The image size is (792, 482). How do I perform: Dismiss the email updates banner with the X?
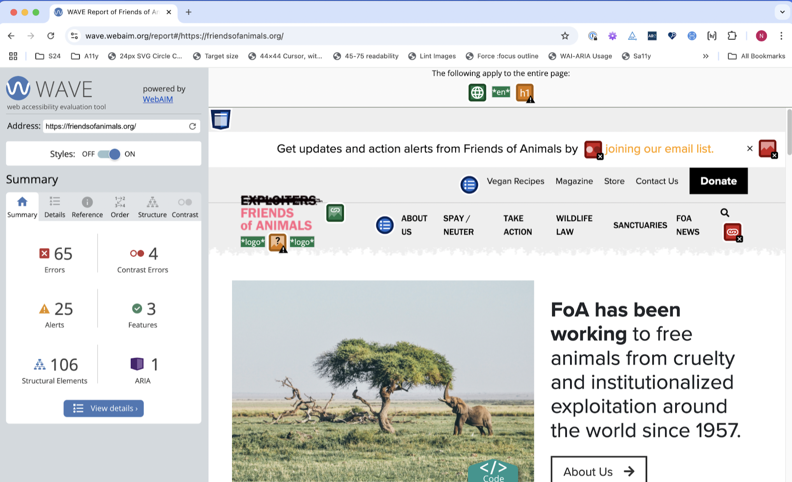(x=750, y=148)
